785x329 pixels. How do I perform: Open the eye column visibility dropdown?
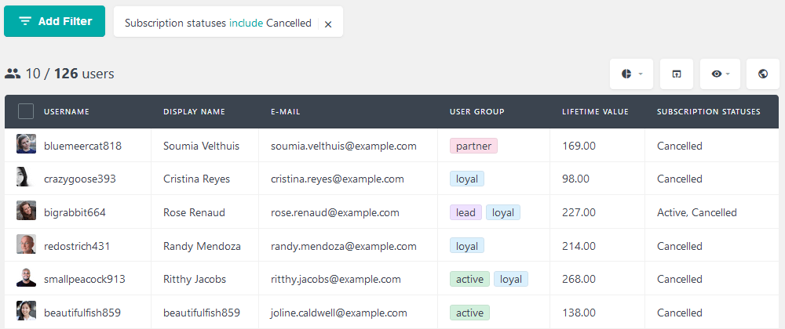720,74
